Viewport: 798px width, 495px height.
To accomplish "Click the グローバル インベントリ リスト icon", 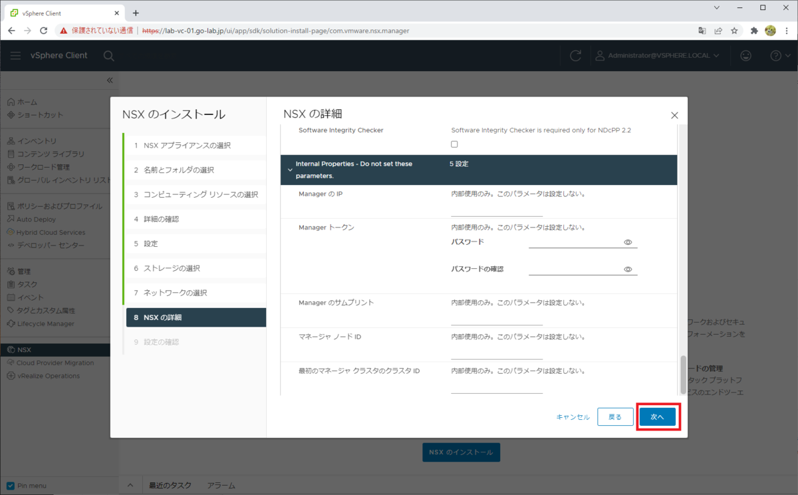I will tap(11, 180).
